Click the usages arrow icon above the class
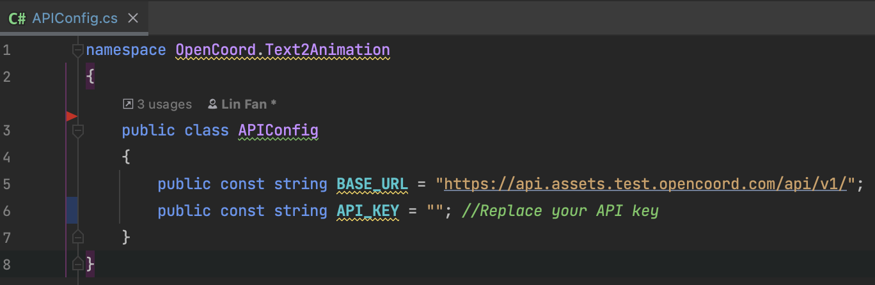This screenshot has height=285, width=875. (128, 104)
